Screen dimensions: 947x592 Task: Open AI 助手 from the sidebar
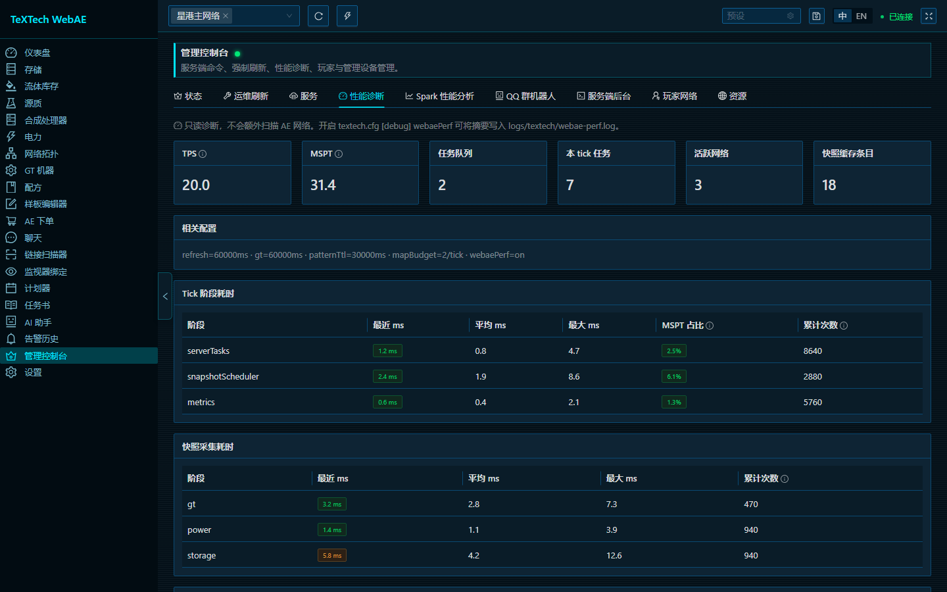point(79,322)
